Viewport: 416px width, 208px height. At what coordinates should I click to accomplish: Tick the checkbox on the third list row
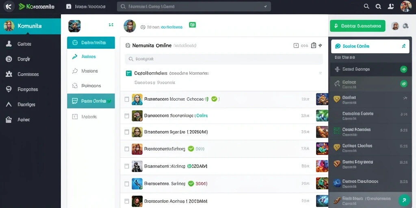click(127, 132)
